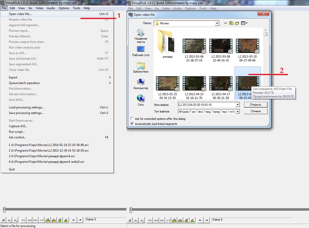This screenshot has height=228, width=309.
Task: Open Библиотеки in the places bar
Action: 141,67
